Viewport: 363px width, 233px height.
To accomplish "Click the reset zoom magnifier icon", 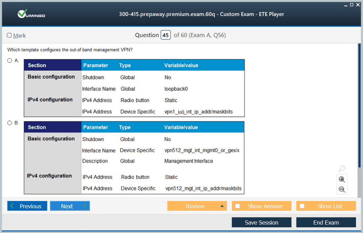I will (x=342, y=169).
